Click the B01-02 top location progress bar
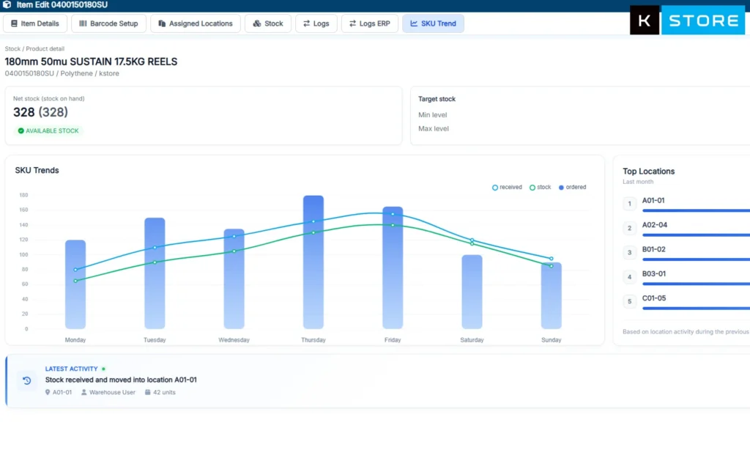 (x=696, y=259)
